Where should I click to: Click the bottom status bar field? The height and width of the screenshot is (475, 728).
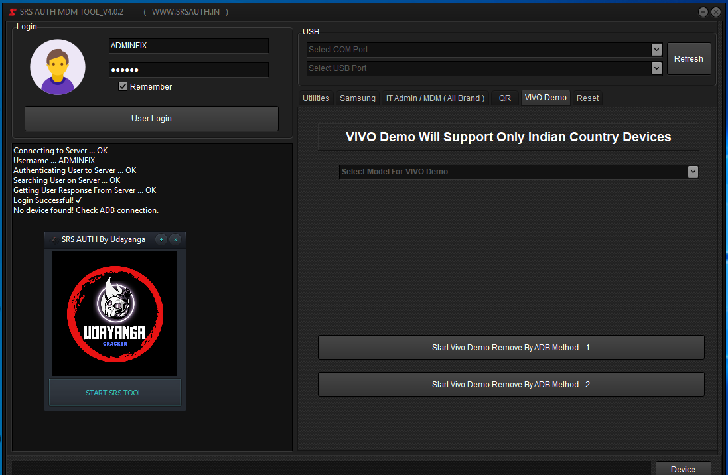[330, 468]
